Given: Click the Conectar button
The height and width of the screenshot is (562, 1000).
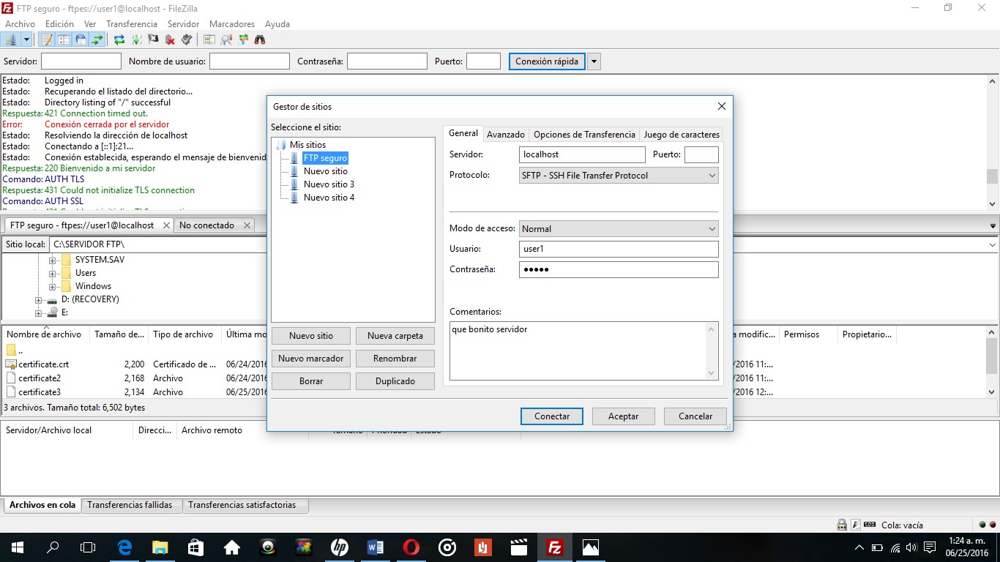Looking at the screenshot, I should 551,416.
